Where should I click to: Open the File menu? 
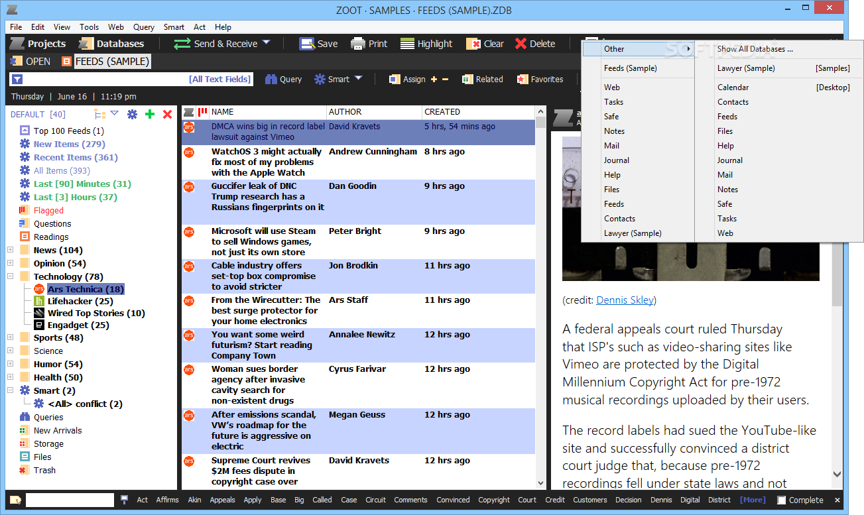[x=16, y=27]
